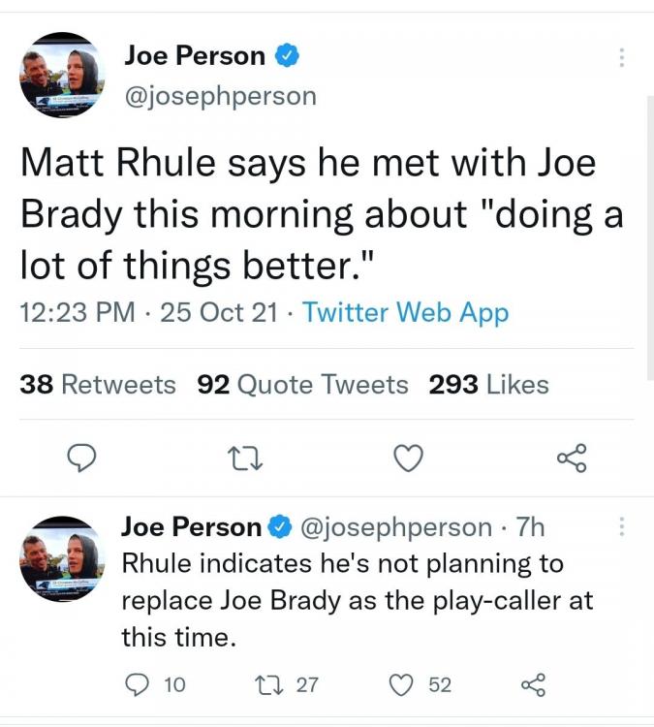Image resolution: width=654 pixels, height=727 pixels.
Task: Open the reply tweet about play-caller
Action: click(357, 600)
